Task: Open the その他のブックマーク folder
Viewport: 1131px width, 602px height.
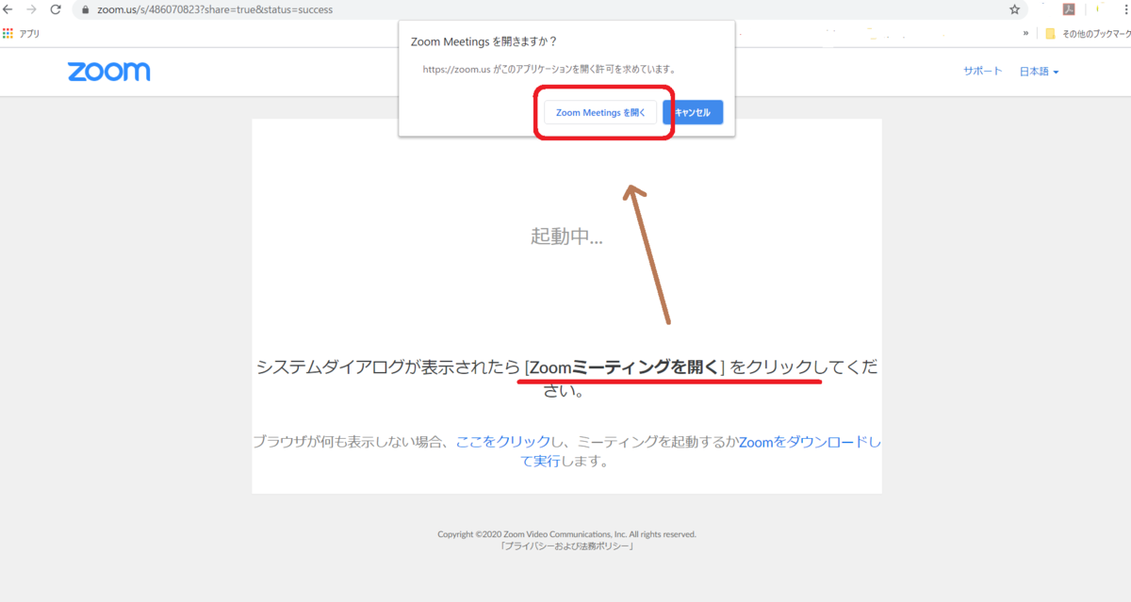Action: point(1087,34)
